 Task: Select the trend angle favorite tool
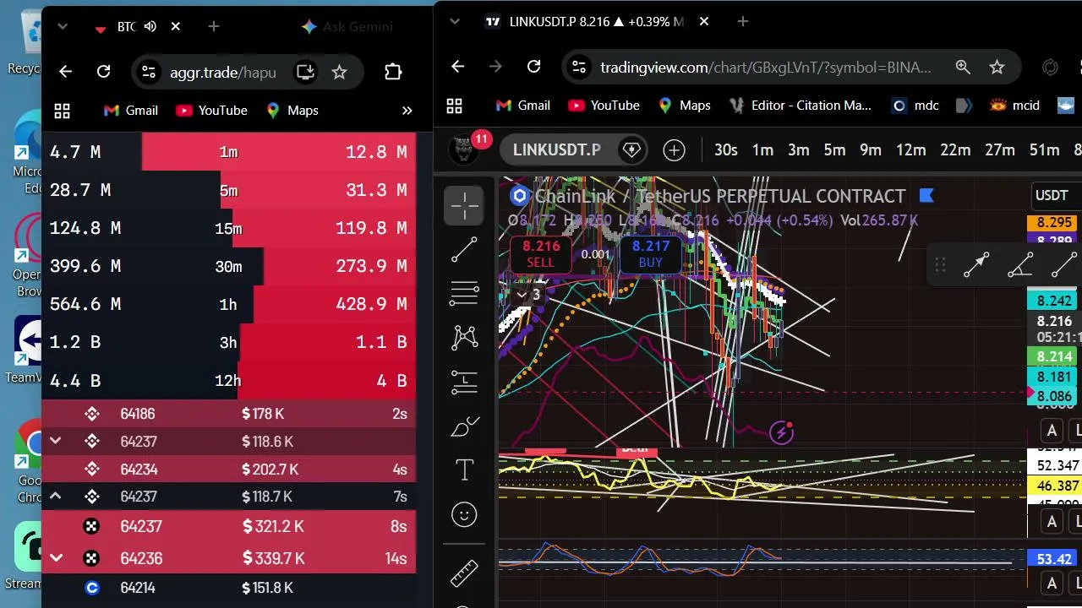pyautogui.click(x=1020, y=265)
